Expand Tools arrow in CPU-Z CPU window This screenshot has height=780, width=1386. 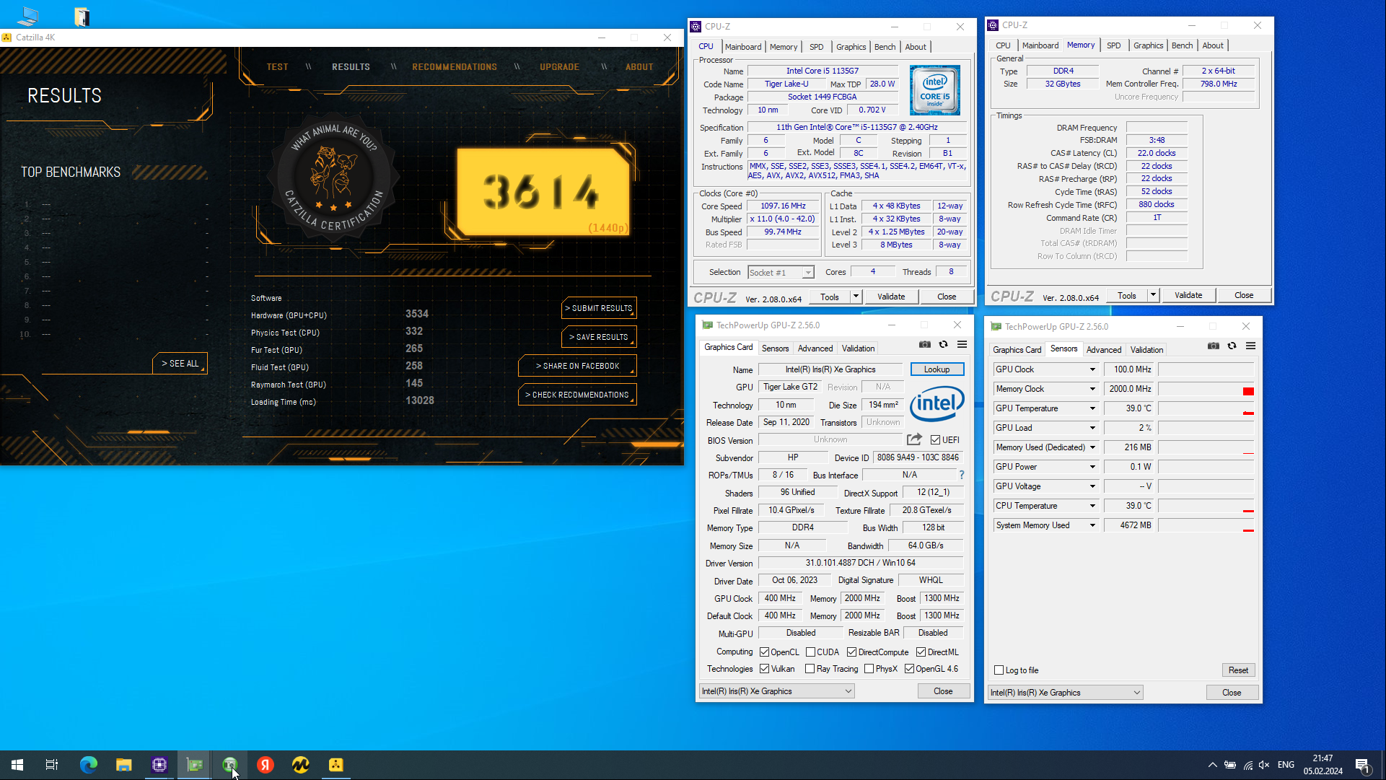coord(856,297)
